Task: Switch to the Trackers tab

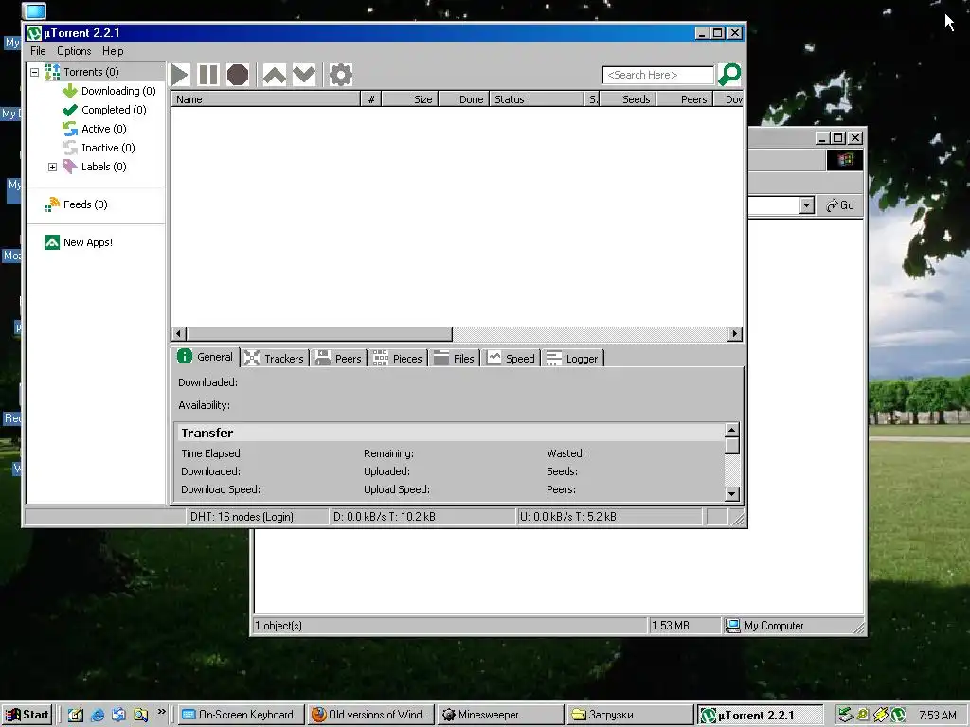Action: (x=274, y=359)
